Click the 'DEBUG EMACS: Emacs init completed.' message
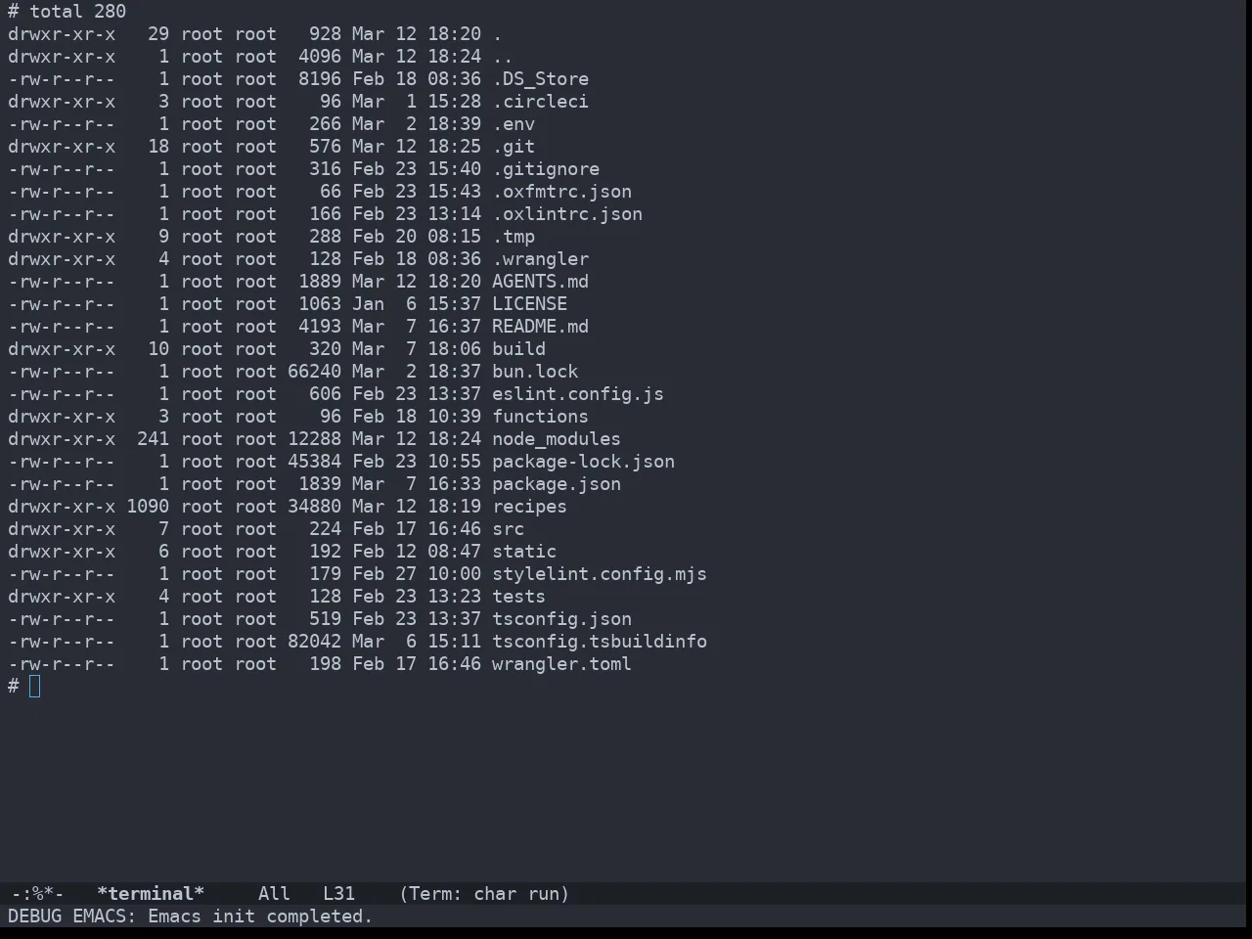The height and width of the screenshot is (939, 1252). coord(191,917)
